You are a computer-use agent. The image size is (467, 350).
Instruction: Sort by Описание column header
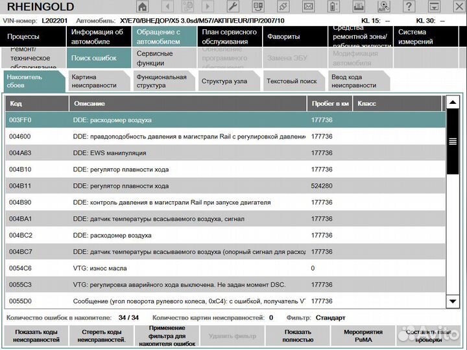[188, 103]
